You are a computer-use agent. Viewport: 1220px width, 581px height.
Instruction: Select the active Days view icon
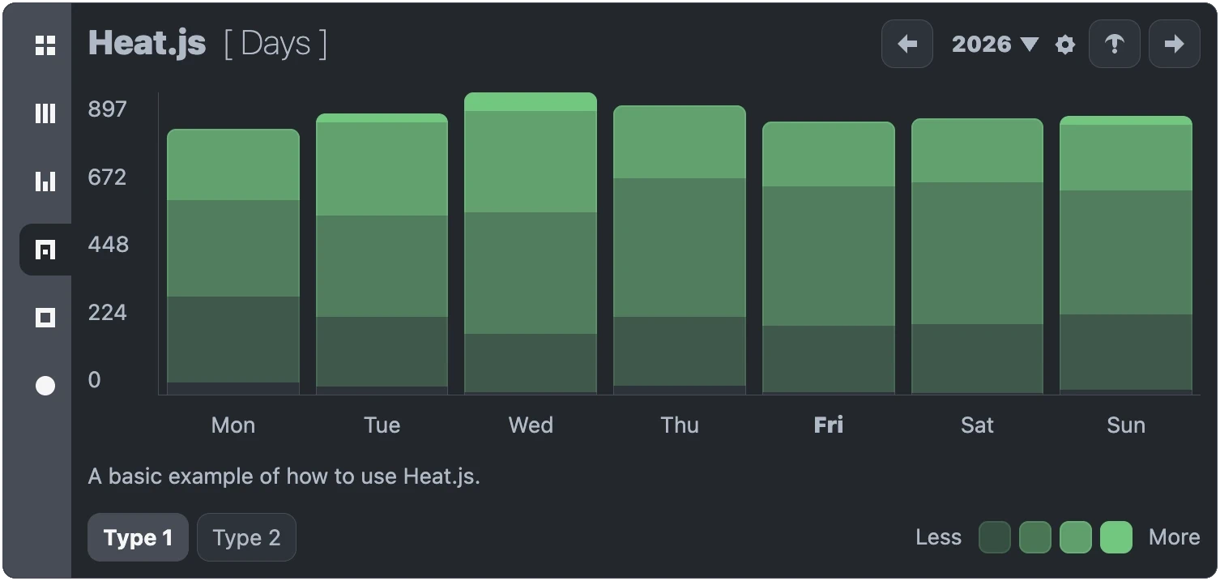tap(45, 250)
